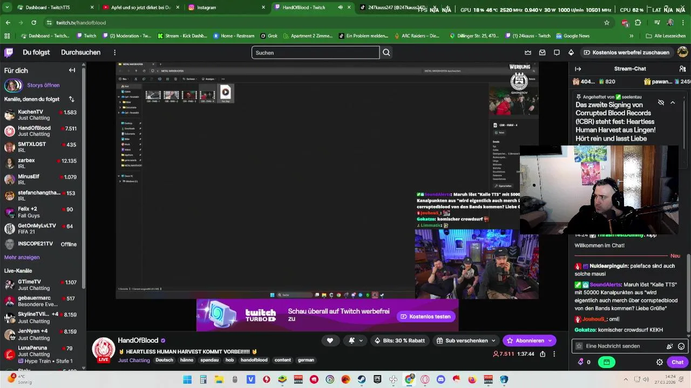Click 'Kostenlos werbefrei zuschauen' button
The image size is (691, 388).
(x=626, y=52)
